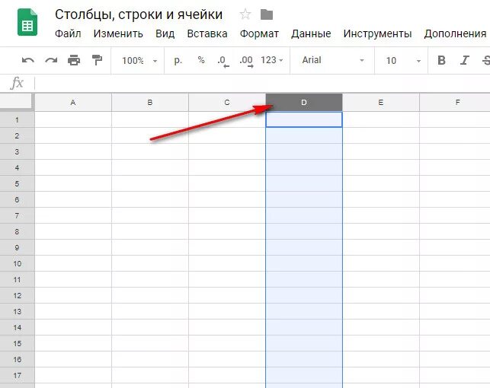Select row 9 header
The image size is (490, 388).
17,248
